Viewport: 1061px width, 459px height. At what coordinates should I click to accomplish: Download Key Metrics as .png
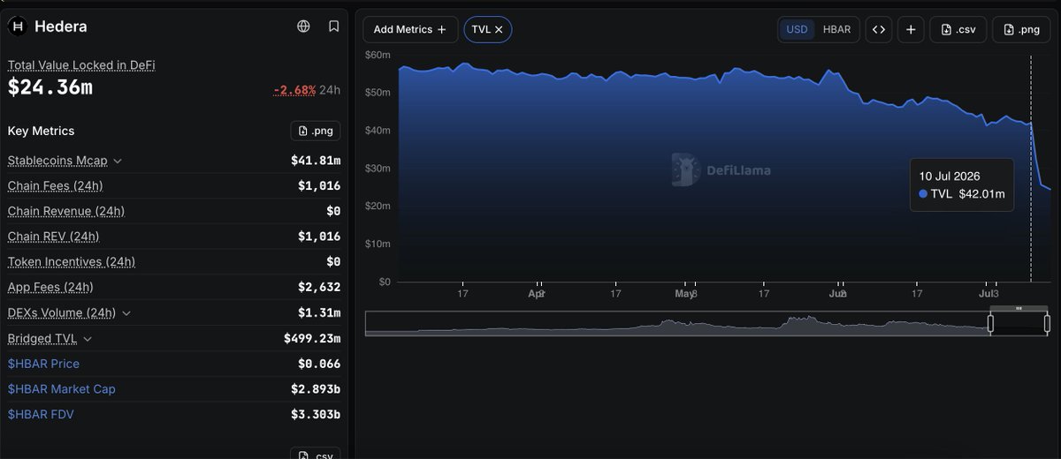coord(316,131)
